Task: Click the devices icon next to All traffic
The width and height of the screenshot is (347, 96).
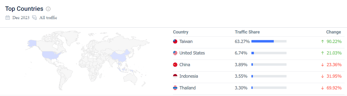Action: [x=35, y=18]
